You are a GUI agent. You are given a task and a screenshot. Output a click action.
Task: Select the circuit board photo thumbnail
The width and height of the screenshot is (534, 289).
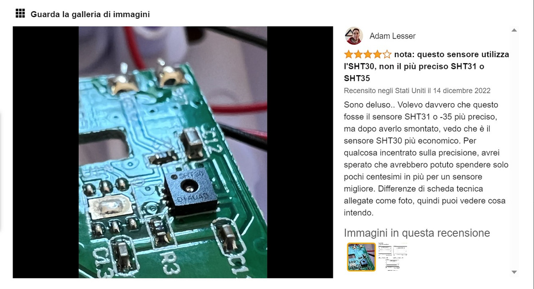(x=361, y=257)
